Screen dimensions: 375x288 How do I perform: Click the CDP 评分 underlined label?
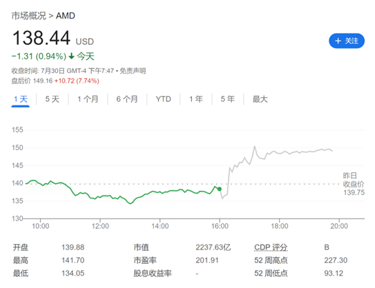(x=271, y=247)
